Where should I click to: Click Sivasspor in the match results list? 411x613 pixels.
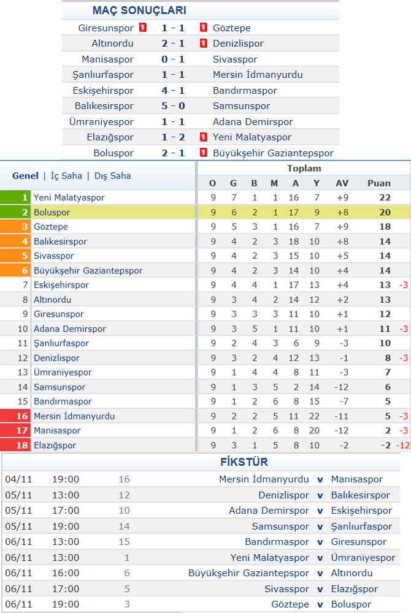(235, 59)
